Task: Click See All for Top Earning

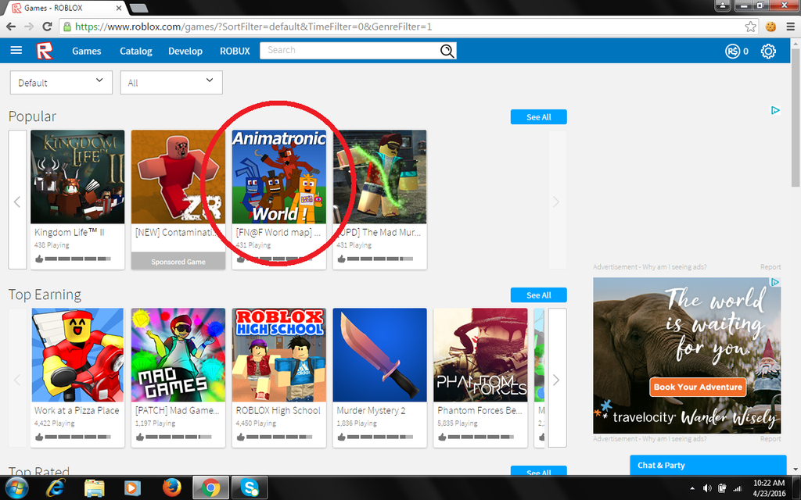Action: coord(538,295)
